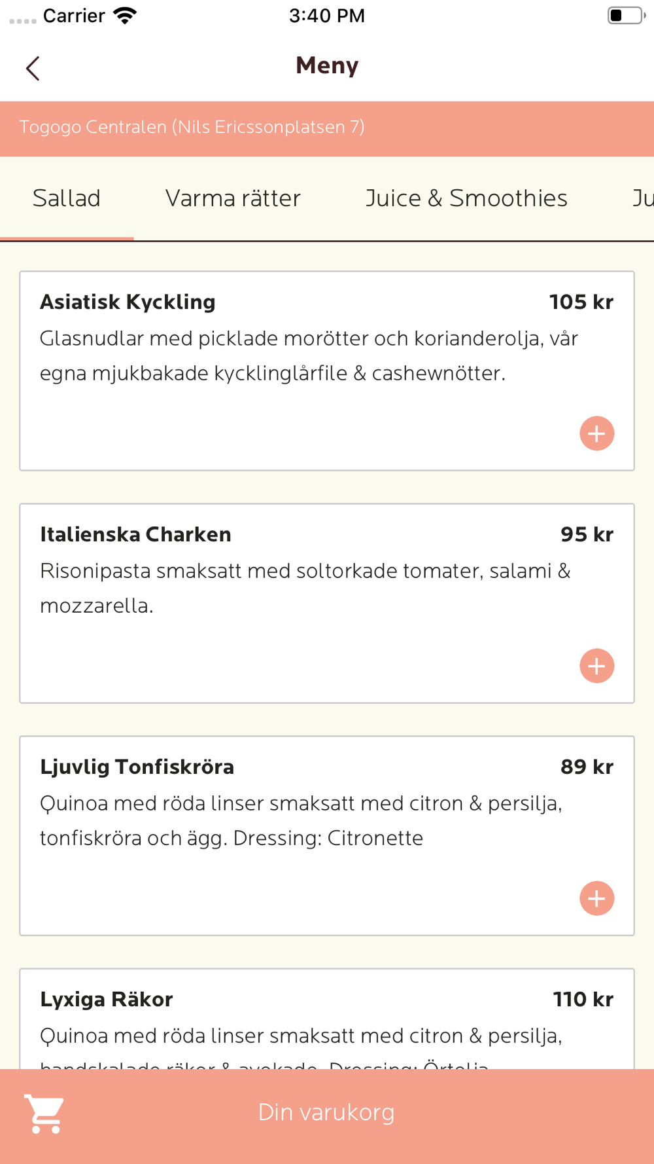Tap the shopping cart icon
Image resolution: width=654 pixels, height=1164 pixels.
pos(44,1113)
